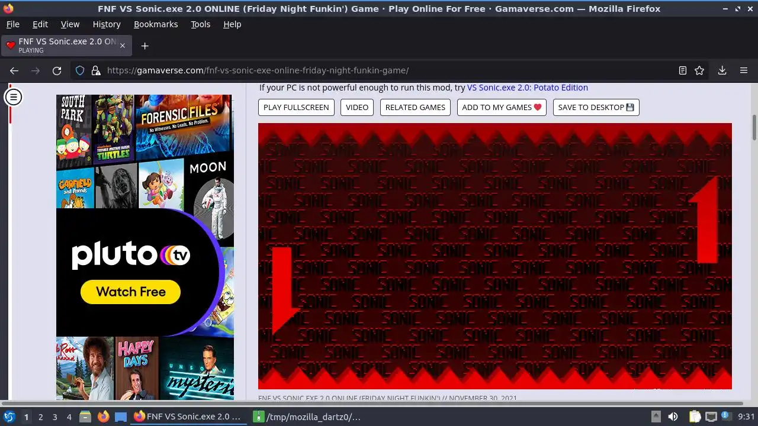Open the File menu

12,24
